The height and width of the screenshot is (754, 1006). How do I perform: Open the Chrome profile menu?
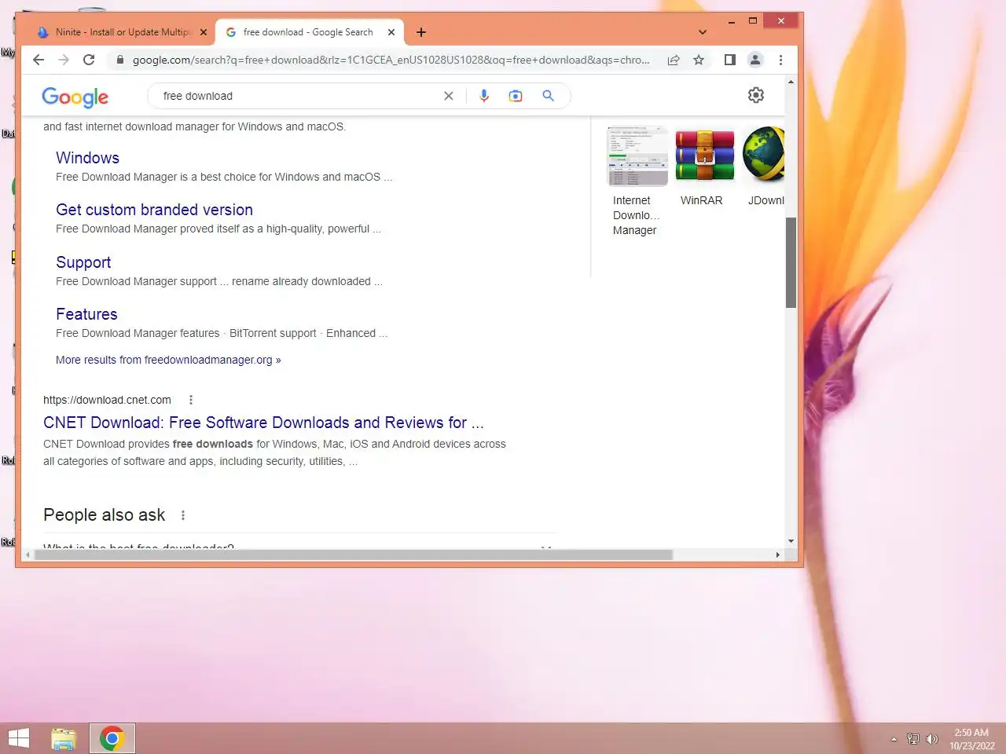pyautogui.click(x=755, y=60)
